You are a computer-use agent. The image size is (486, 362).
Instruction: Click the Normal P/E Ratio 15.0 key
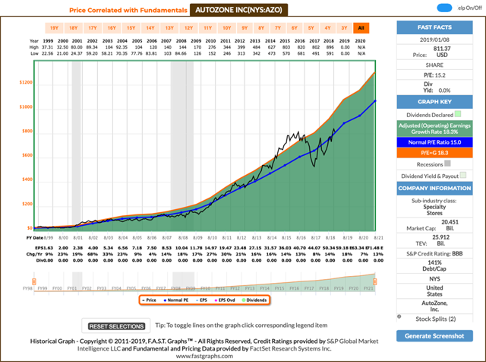point(434,142)
